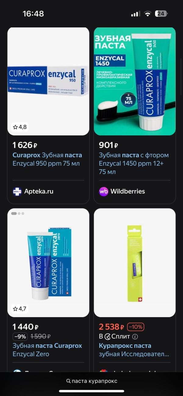Tap the Wildberries wb logo icon
This screenshot has height=396, width=183.
point(104,191)
